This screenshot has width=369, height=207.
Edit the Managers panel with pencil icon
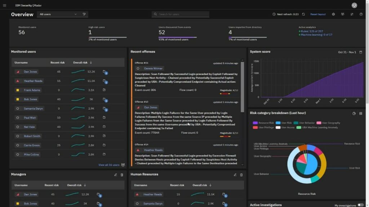click(116, 174)
